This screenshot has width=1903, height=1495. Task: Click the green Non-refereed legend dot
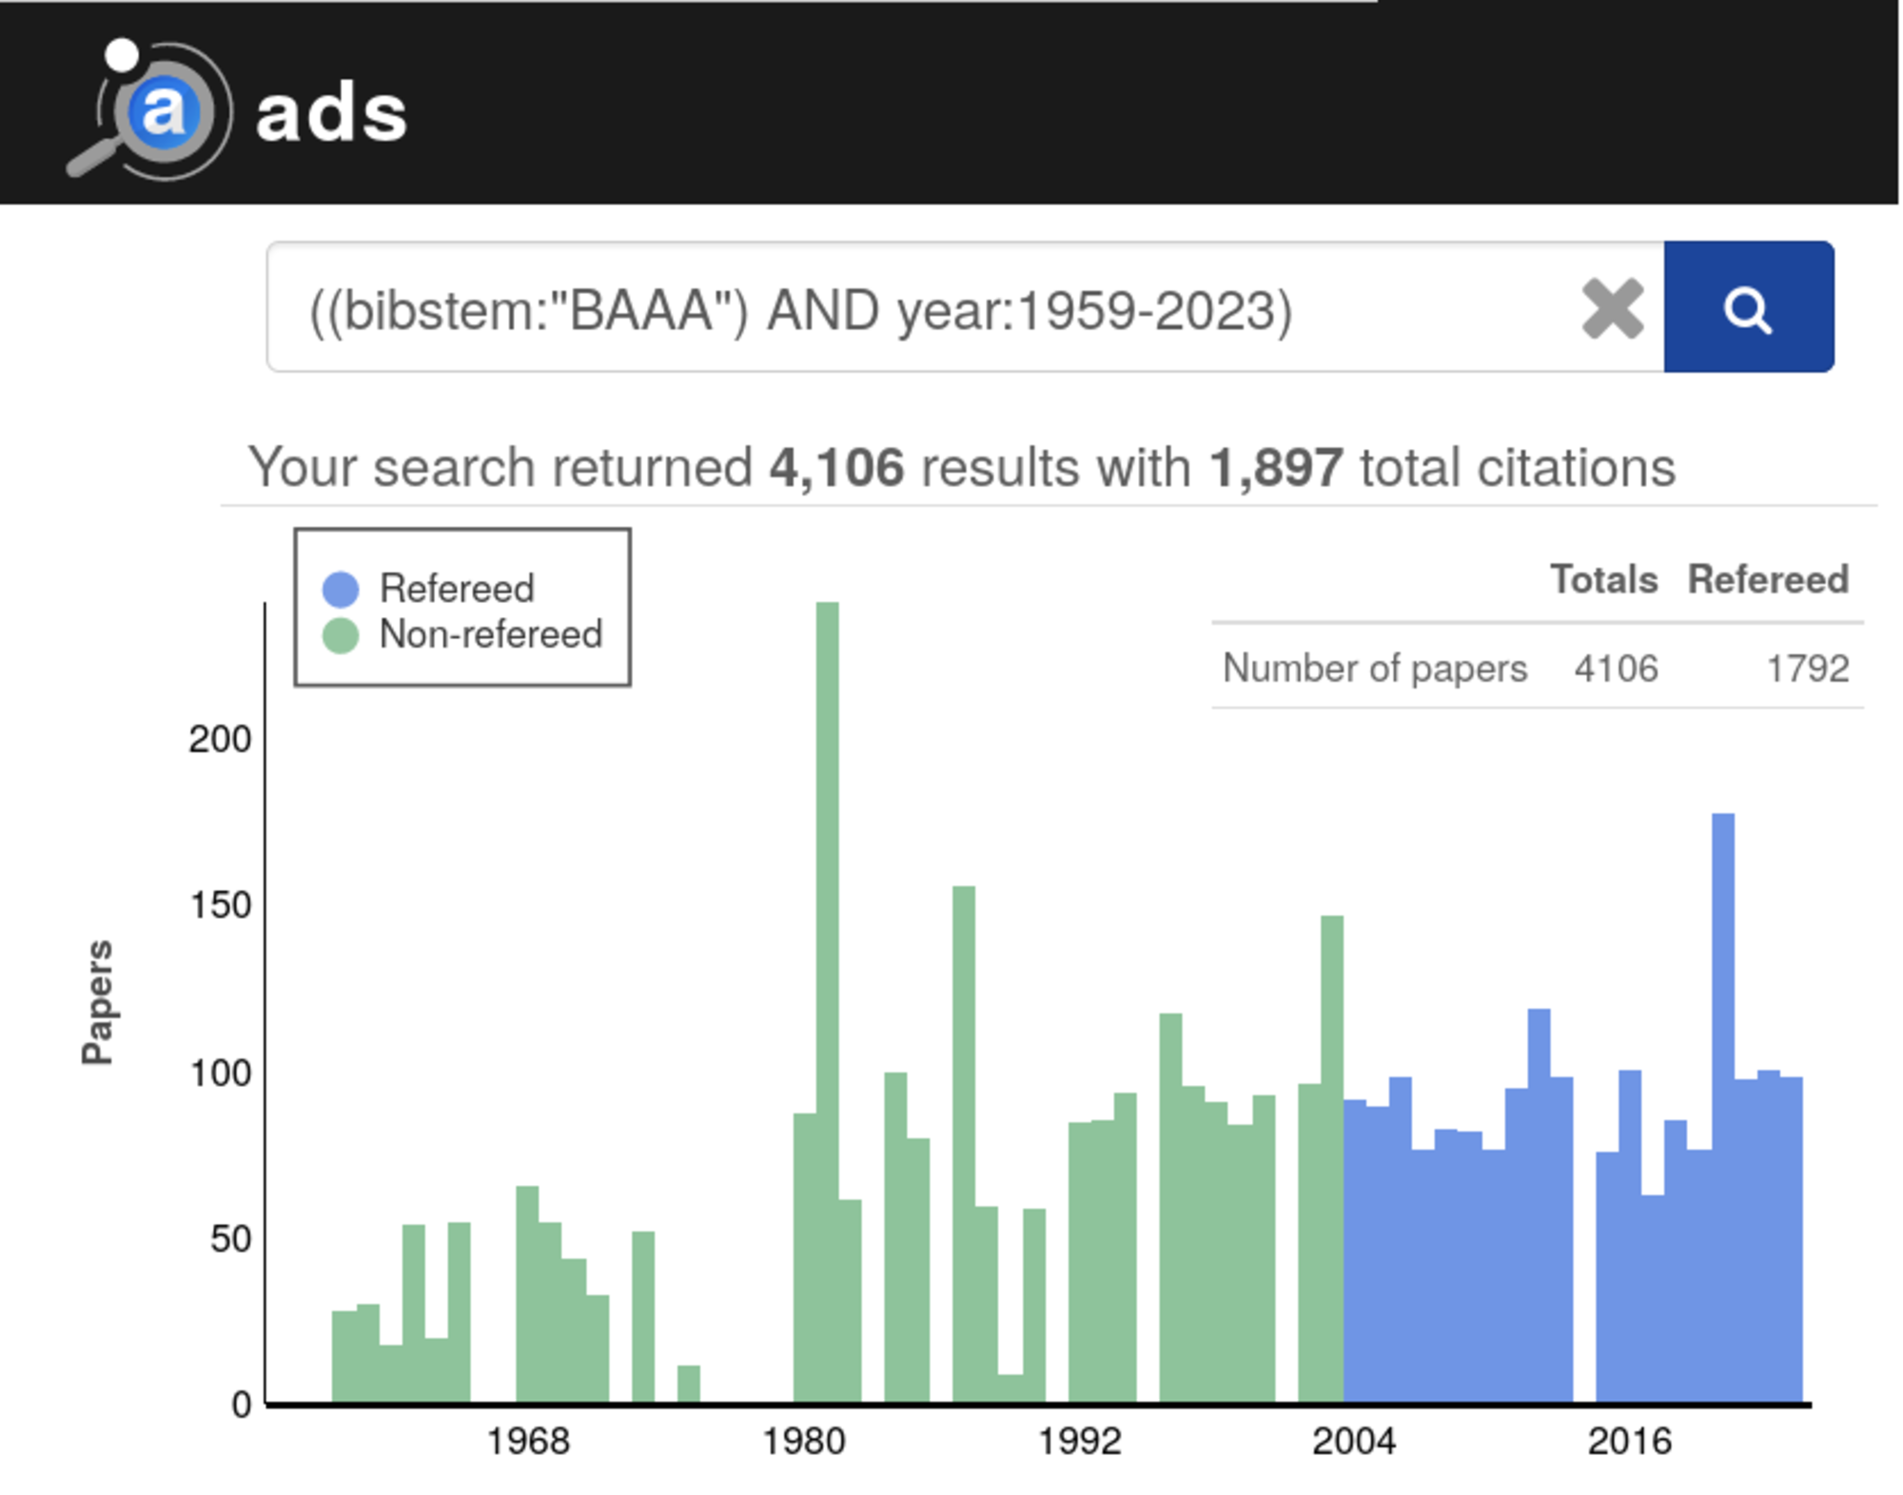341,635
